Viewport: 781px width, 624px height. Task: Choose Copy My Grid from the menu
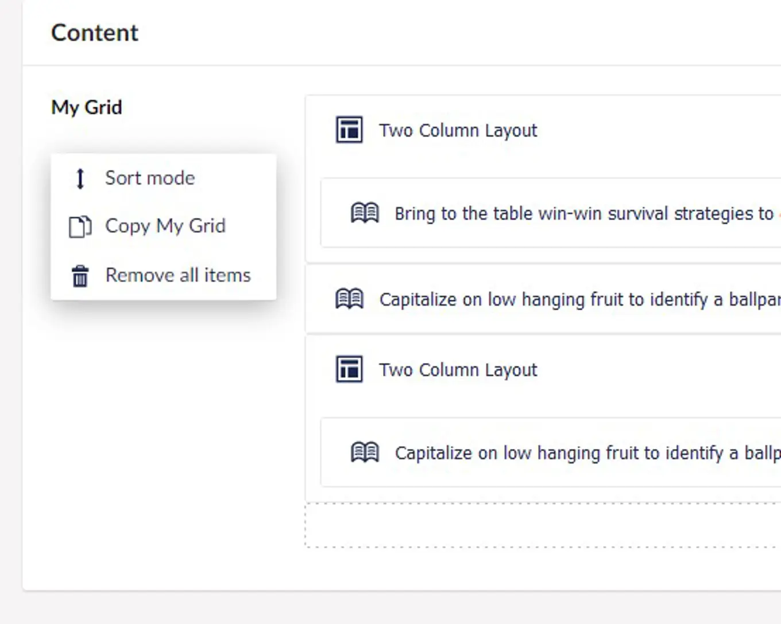click(x=165, y=226)
